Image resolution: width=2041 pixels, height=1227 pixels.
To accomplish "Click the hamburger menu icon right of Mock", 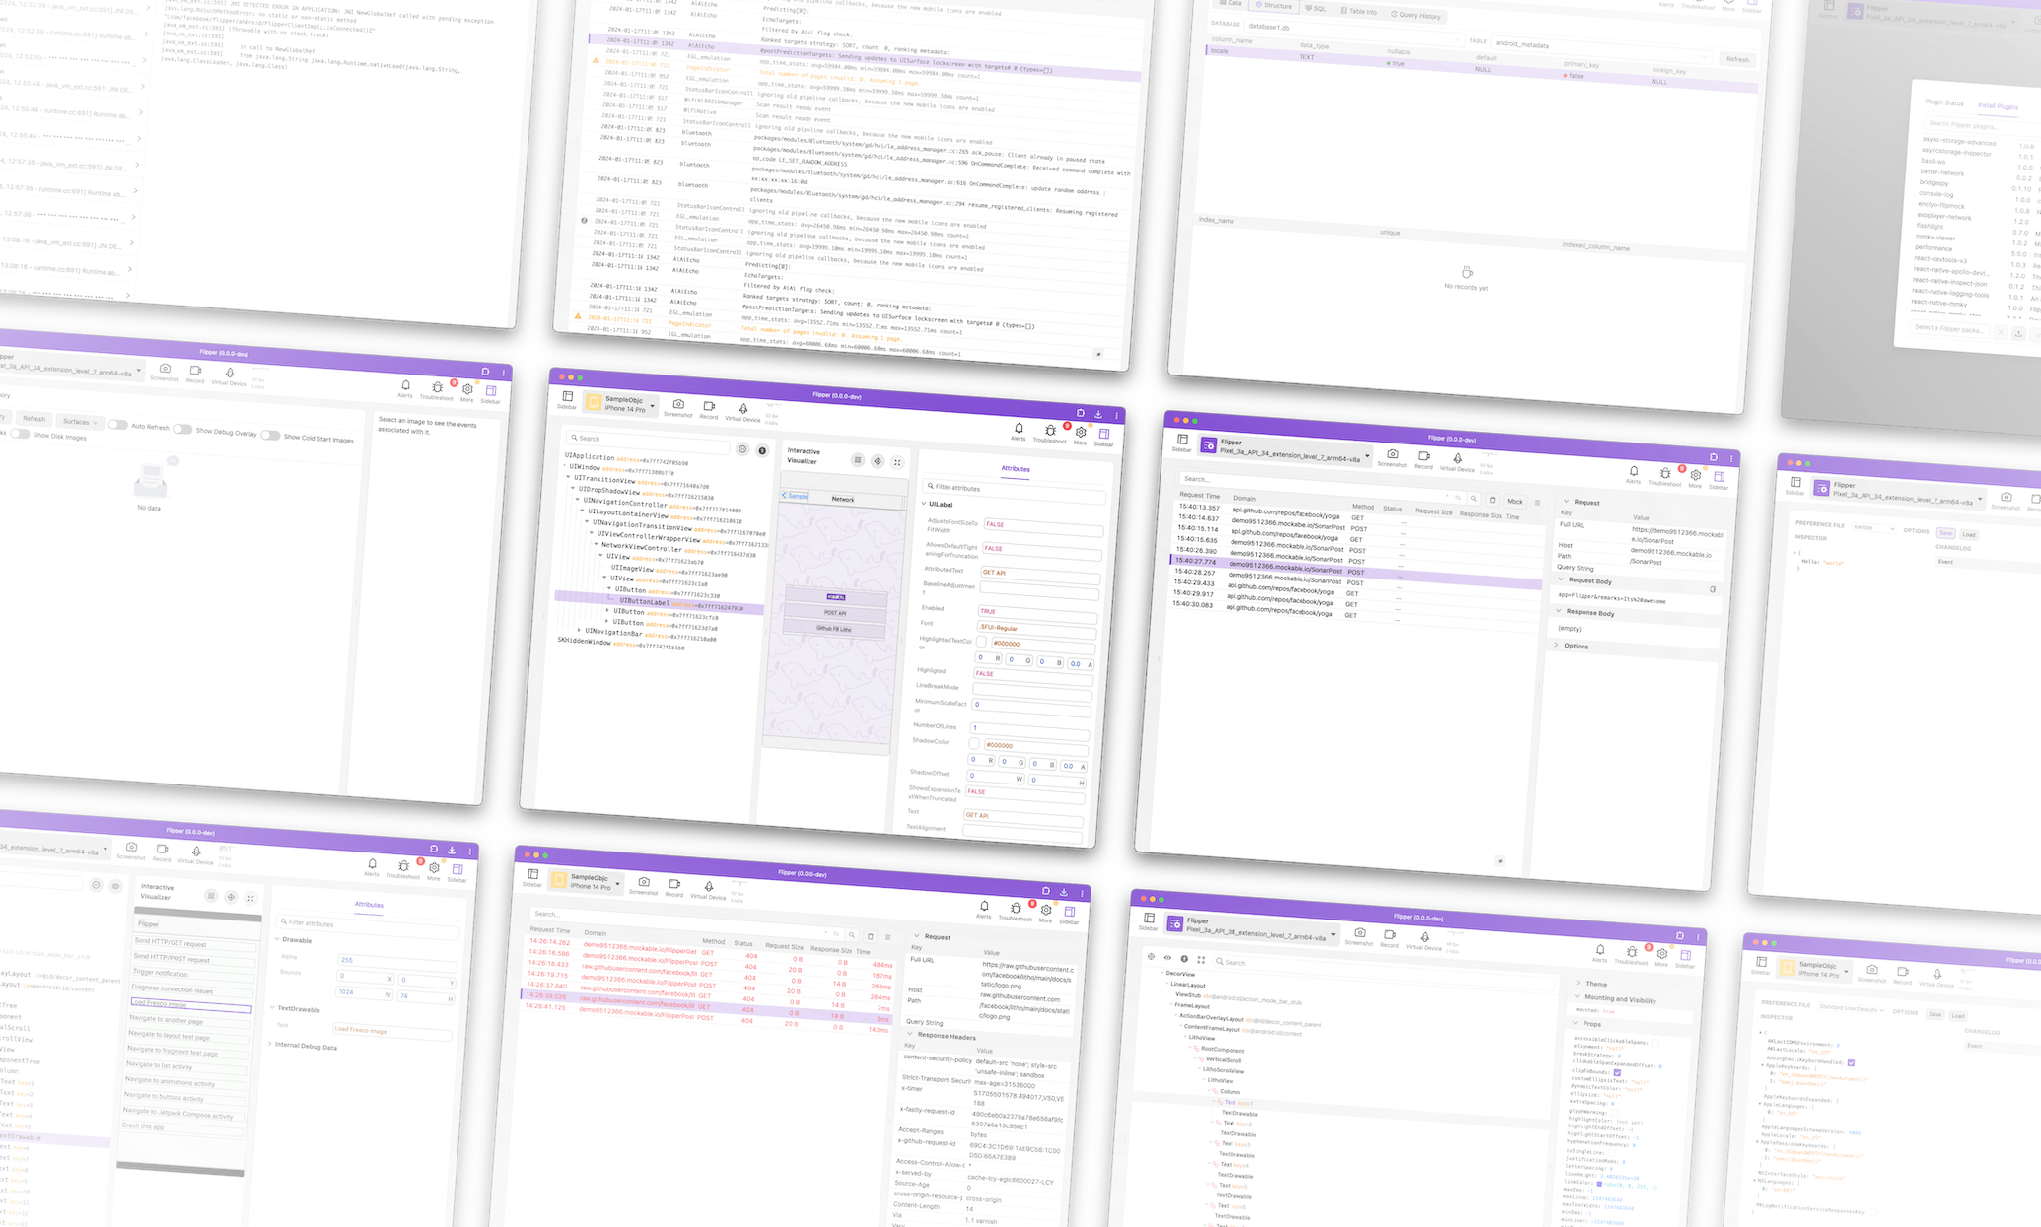I will click(x=1536, y=503).
